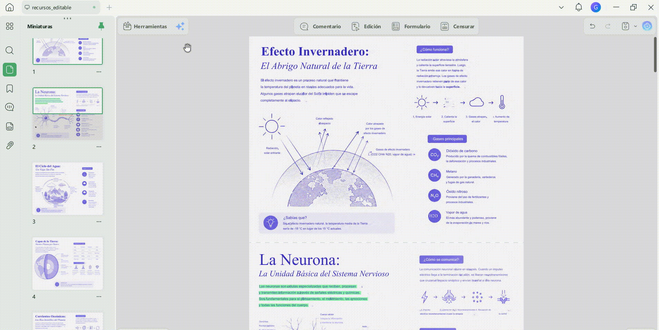Toggle the pin on the Miniaturas panel

(101, 26)
